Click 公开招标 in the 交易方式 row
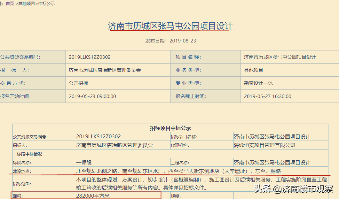Viewport: 339px width, 199px height. 78,83
